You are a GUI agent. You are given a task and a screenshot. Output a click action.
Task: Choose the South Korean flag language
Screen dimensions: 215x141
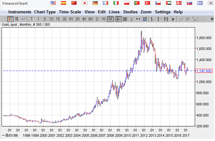(210, 3)
